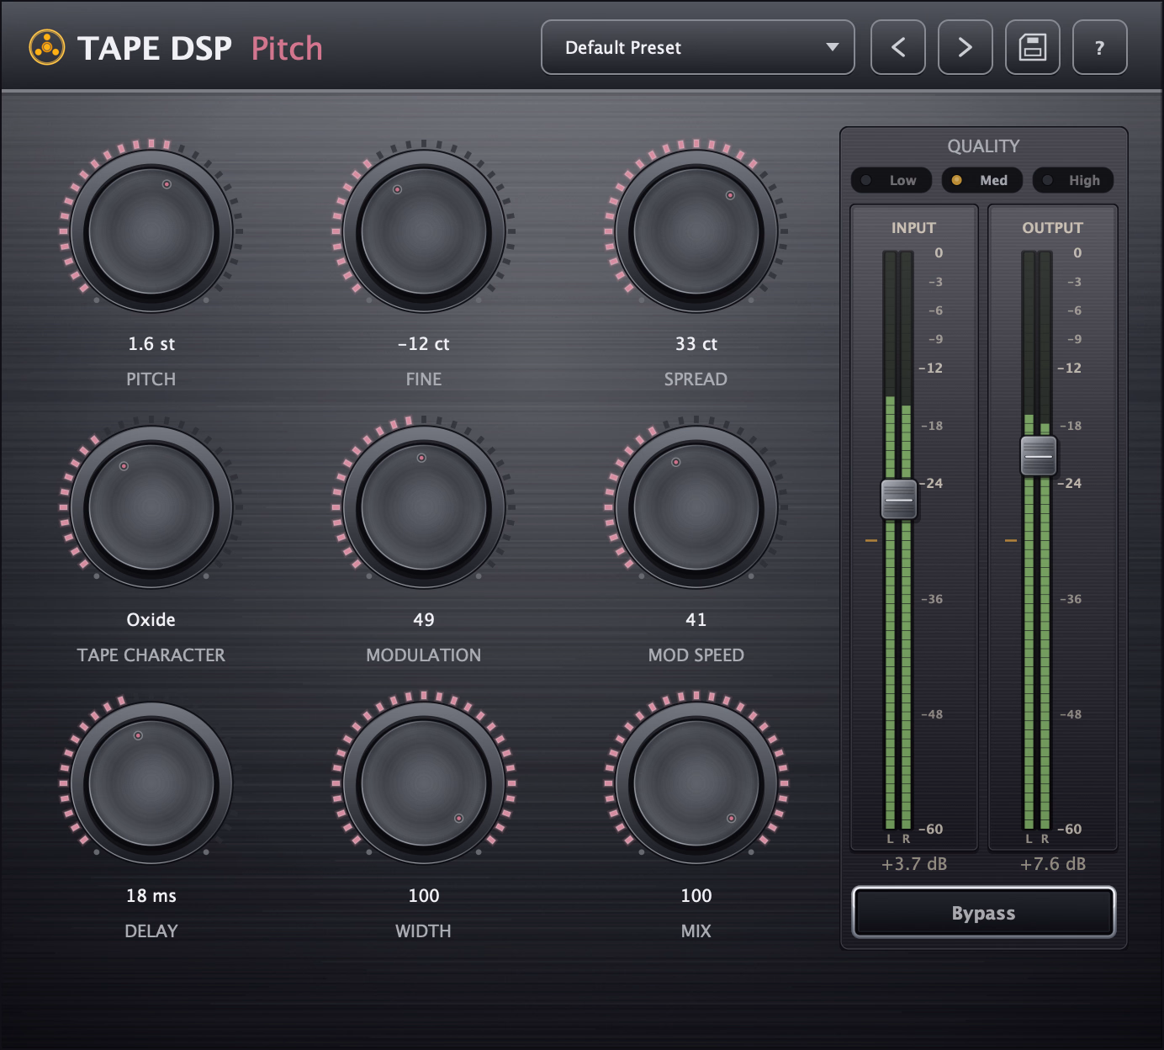
Task: Click the input meter peak hold marker
Action: (x=871, y=540)
